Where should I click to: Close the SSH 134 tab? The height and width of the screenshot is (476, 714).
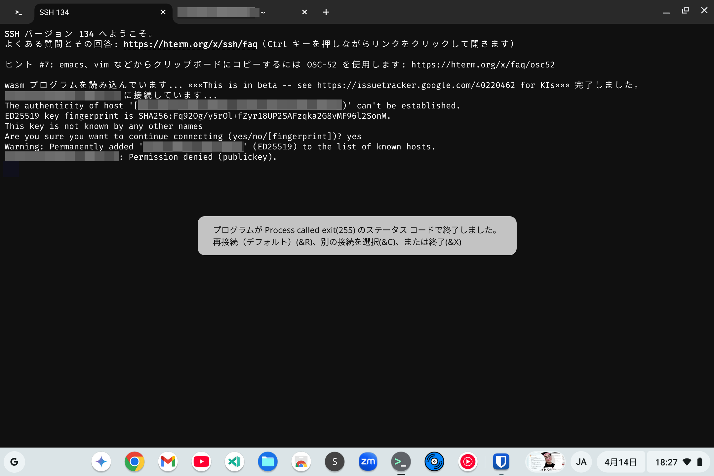coord(163,12)
